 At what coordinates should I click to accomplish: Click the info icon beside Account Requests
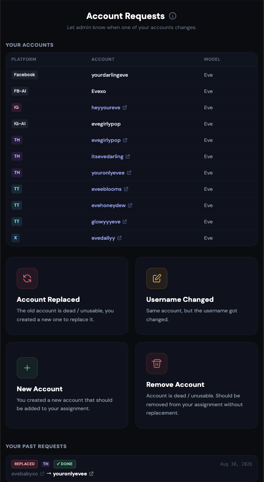coord(173,16)
